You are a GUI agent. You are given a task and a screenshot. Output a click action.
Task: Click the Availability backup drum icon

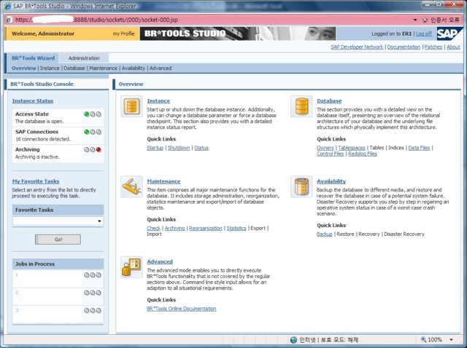pyautogui.click(x=301, y=186)
